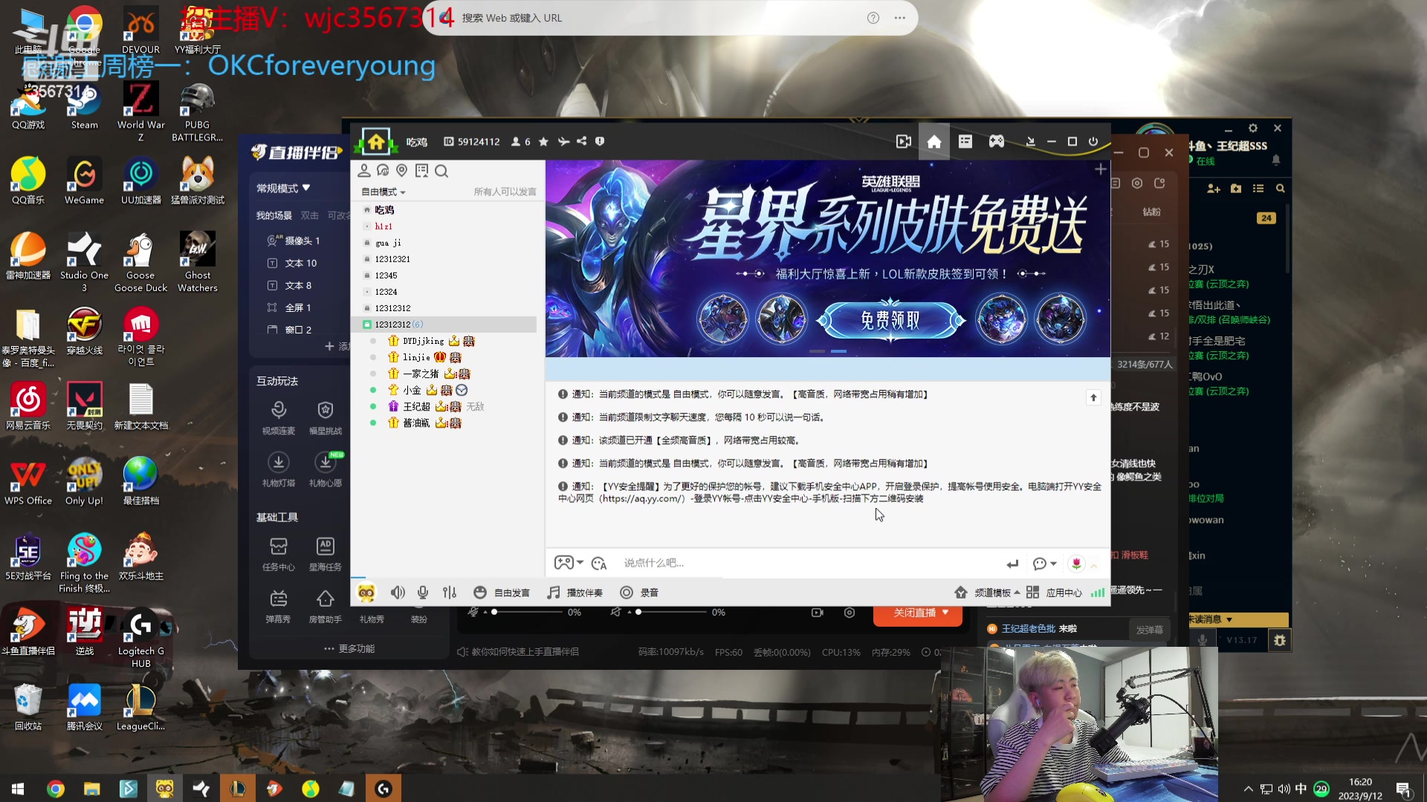Click the enter-send arrow icon in chat

coord(1012,564)
